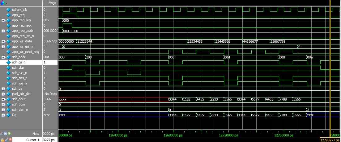The height and width of the screenshot is (142, 341).
Task: Click the yellow cursor time marker 12793277 ps
Action: point(330,140)
